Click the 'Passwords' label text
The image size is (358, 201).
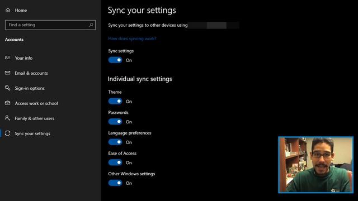(x=118, y=112)
